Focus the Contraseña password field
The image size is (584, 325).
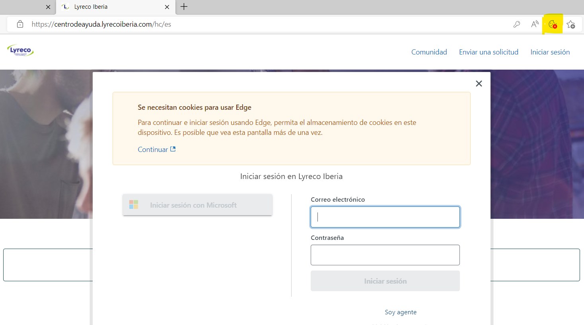pos(385,255)
